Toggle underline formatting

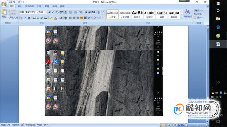(29, 18)
